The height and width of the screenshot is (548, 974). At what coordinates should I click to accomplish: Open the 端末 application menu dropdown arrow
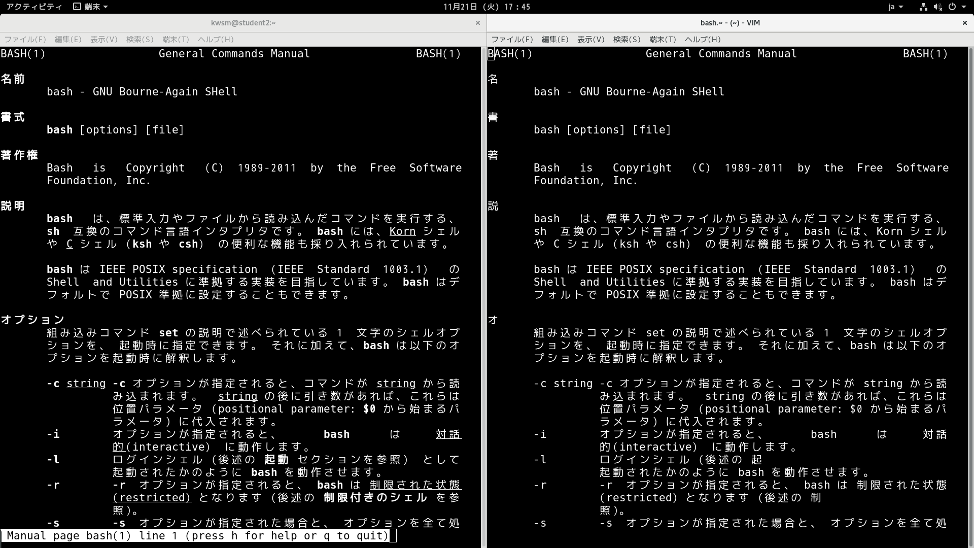coord(106,7)
